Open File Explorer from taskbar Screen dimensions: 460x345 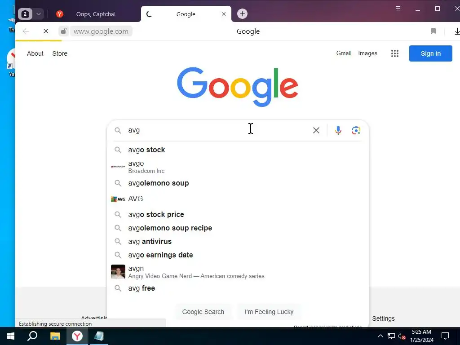click(55, 336)
